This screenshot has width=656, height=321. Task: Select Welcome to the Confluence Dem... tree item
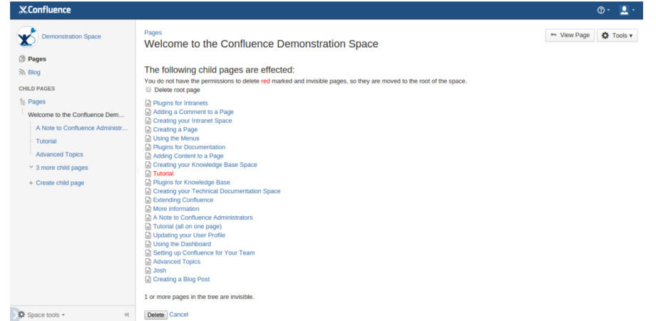pos(76,115)
